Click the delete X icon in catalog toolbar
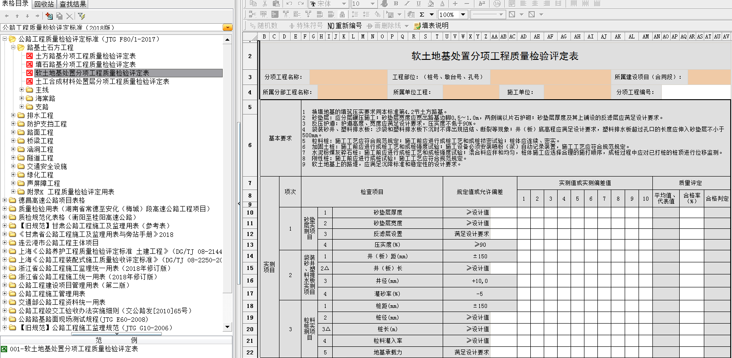732x358 pixels. pyautogui.click(x=69, y=16)
